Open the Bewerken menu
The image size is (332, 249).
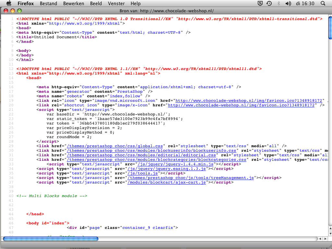click(x=74, y=3)
